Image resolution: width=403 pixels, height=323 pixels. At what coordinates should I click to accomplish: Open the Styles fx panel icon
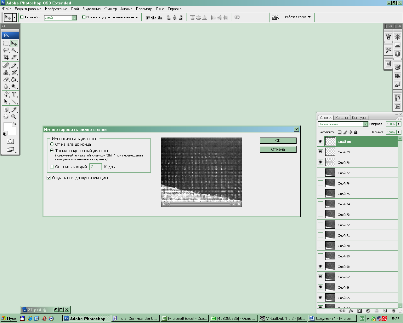pos(397,85)
